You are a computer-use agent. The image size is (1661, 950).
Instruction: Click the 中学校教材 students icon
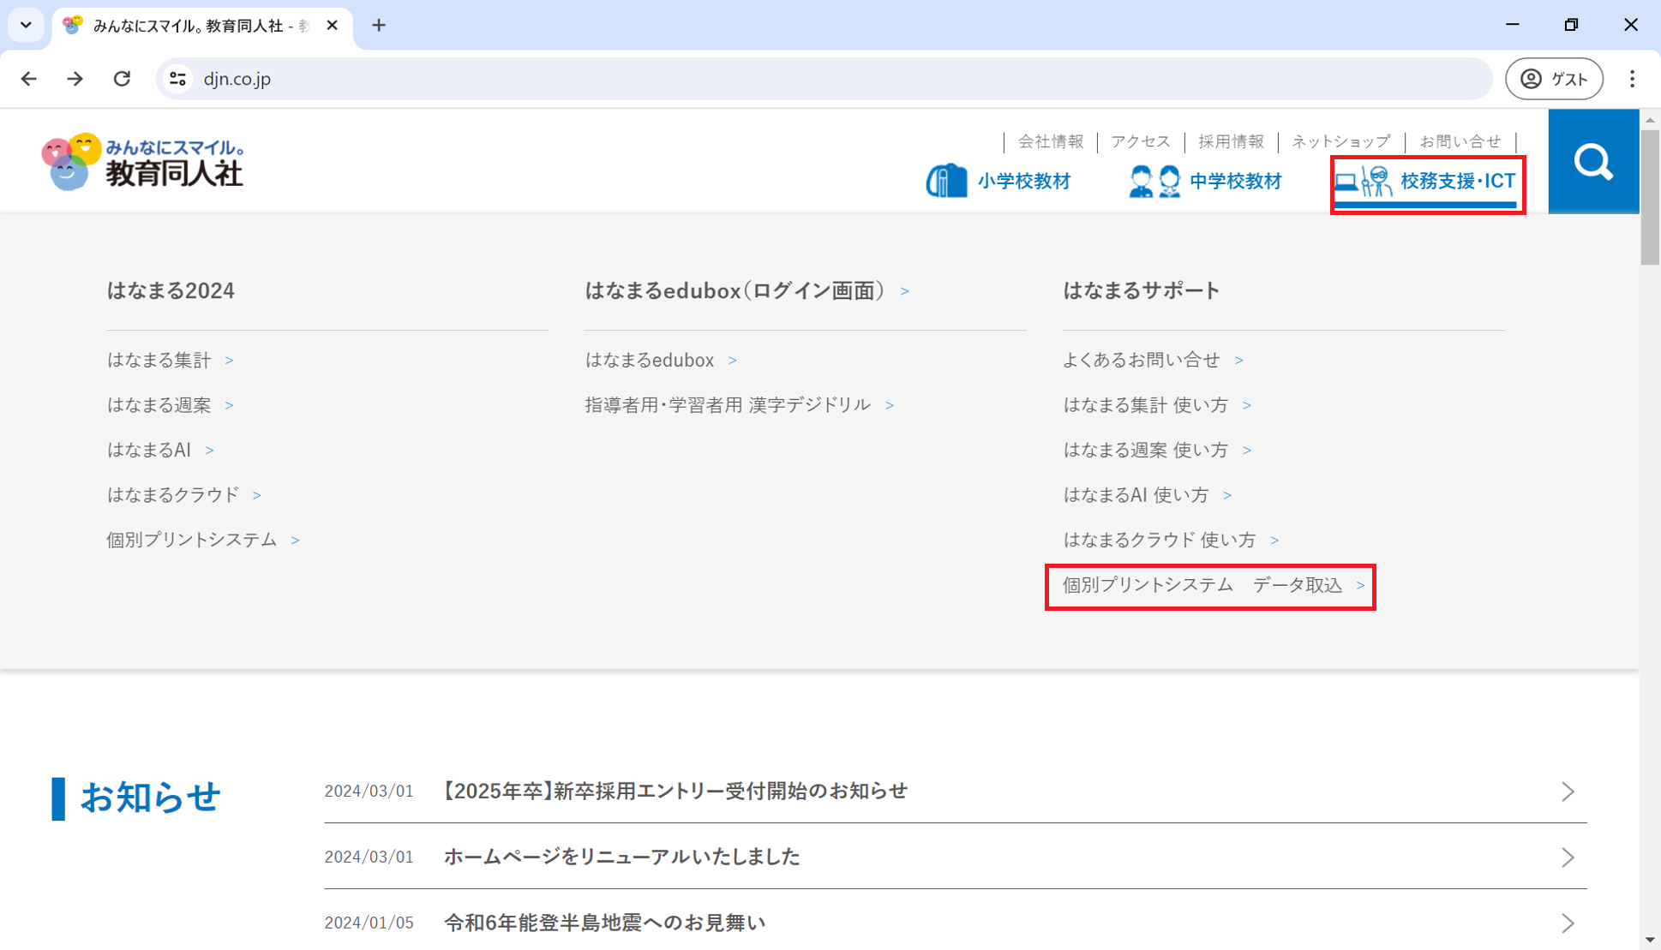point(1154,181)
